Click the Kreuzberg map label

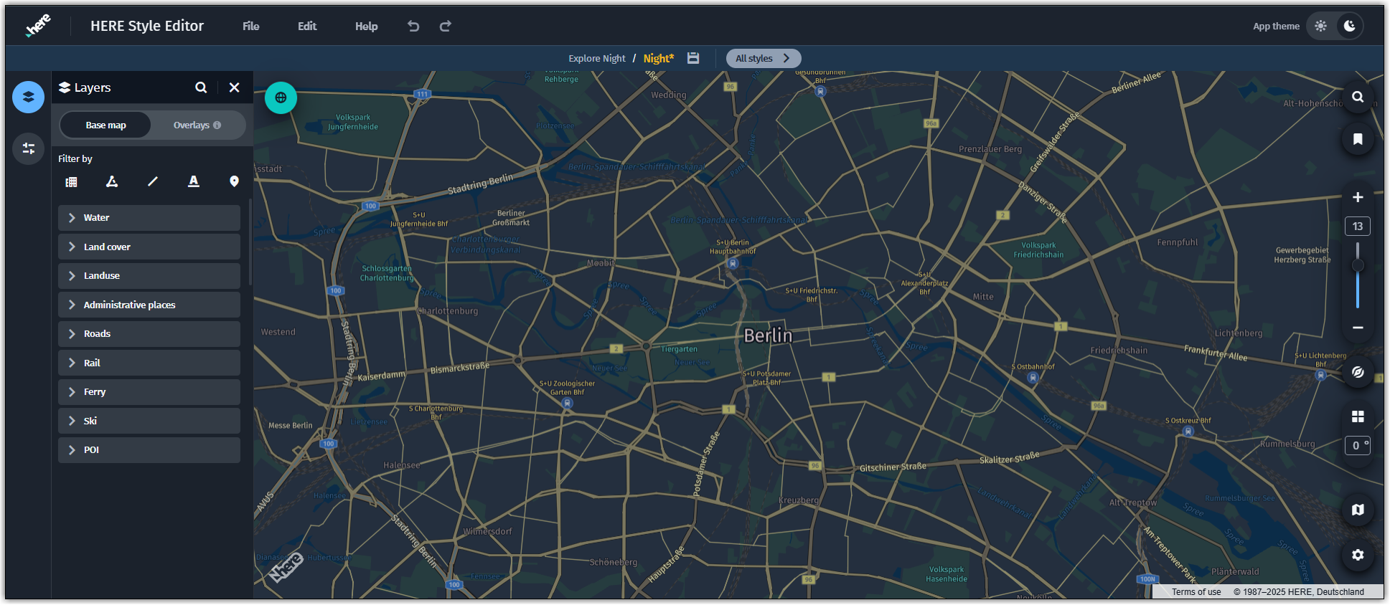799,500
